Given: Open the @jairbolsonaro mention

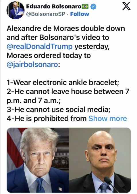Looking at the screenshot, I should click(x=32, y=64).
